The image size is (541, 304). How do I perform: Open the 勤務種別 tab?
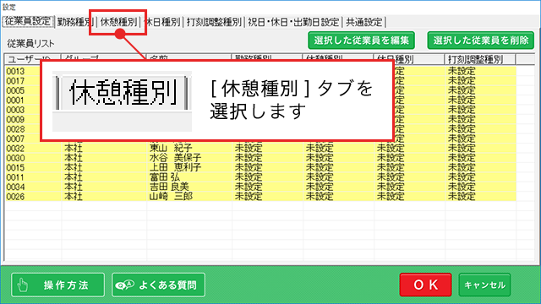pos(75,22)
